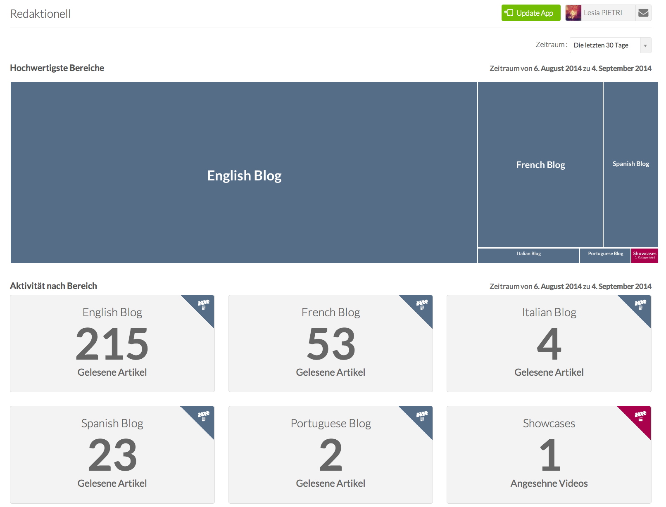This screenshot has width=666, height=507.
Task: Click the envelope messages icon
Action: (643, 13)
